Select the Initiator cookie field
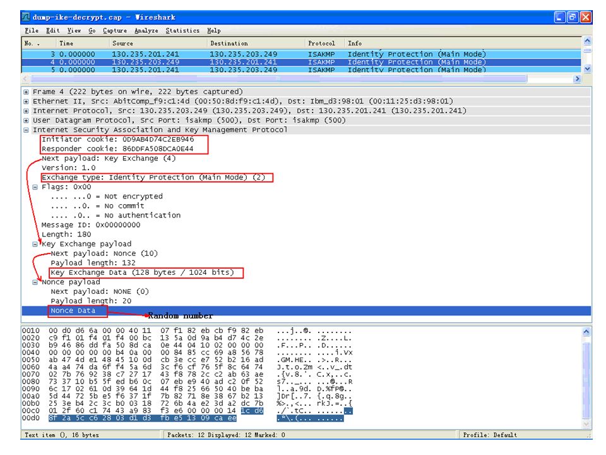Screen dimensions: 606x455 pos(118,139)
